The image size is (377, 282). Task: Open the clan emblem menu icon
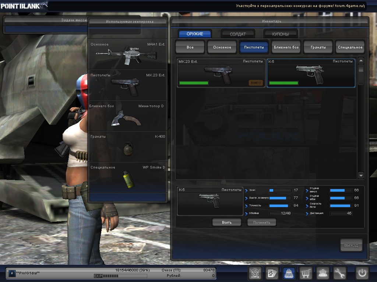click(x=255, y=273)
